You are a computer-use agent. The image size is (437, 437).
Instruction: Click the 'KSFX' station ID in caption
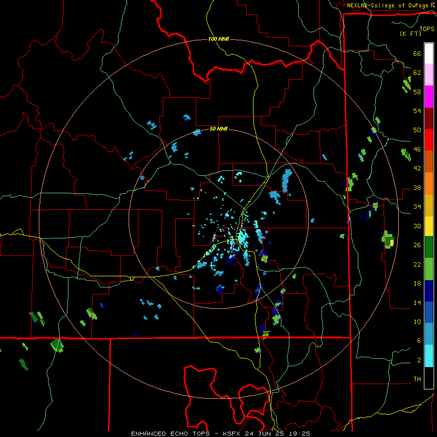pyautogui.click(x=232, y=434)
